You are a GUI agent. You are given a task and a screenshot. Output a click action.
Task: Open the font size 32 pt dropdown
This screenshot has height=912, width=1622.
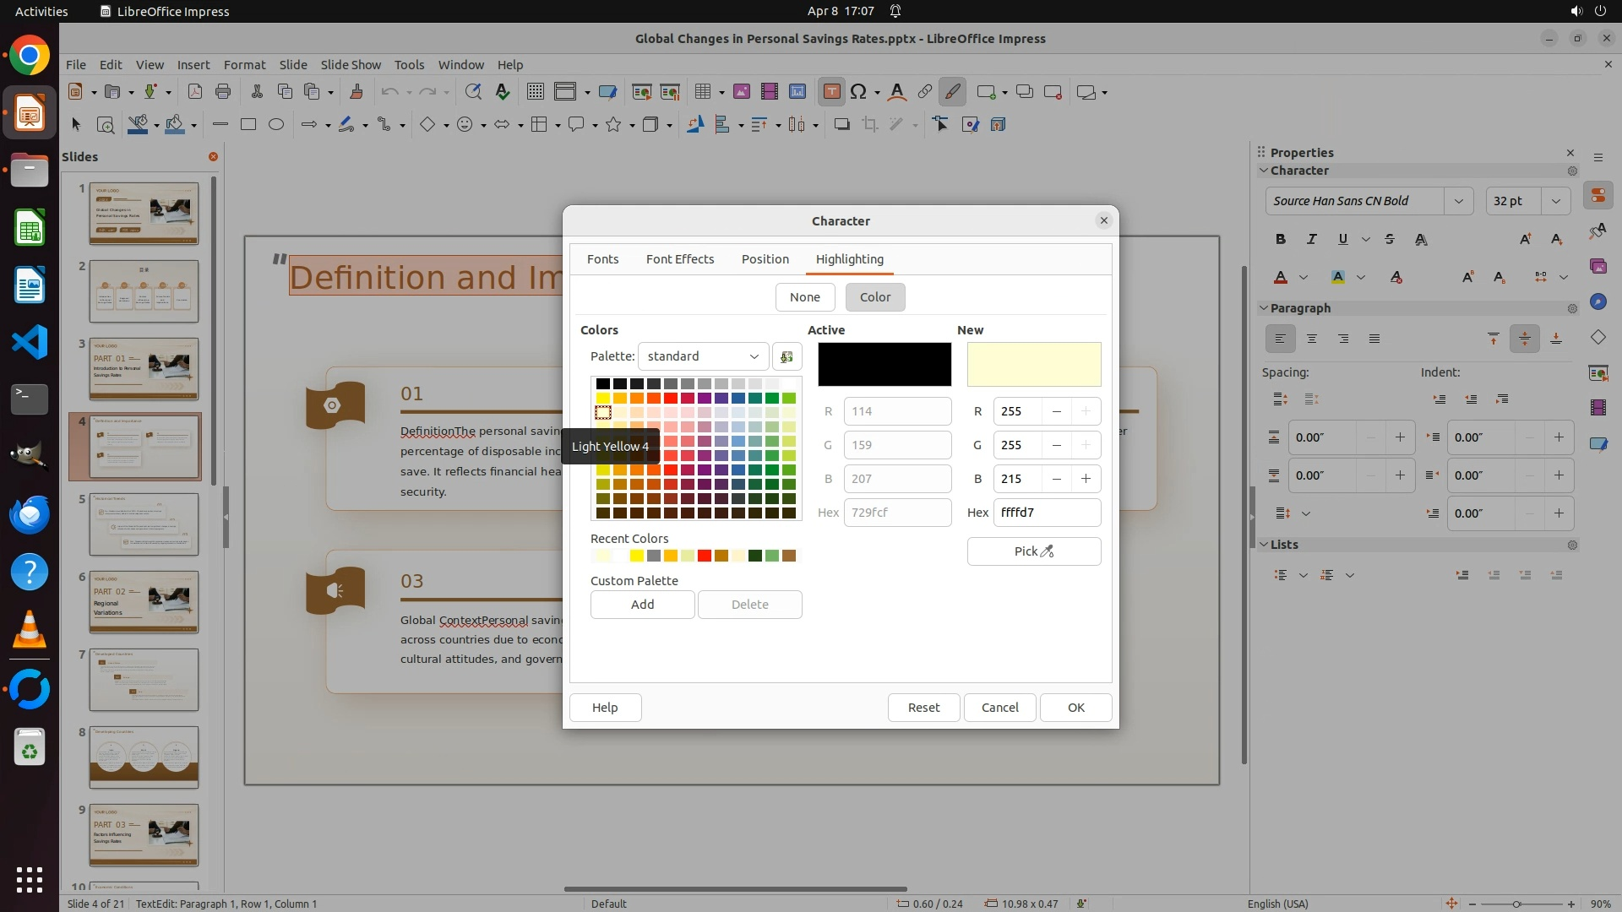(x=1555, y=201)
